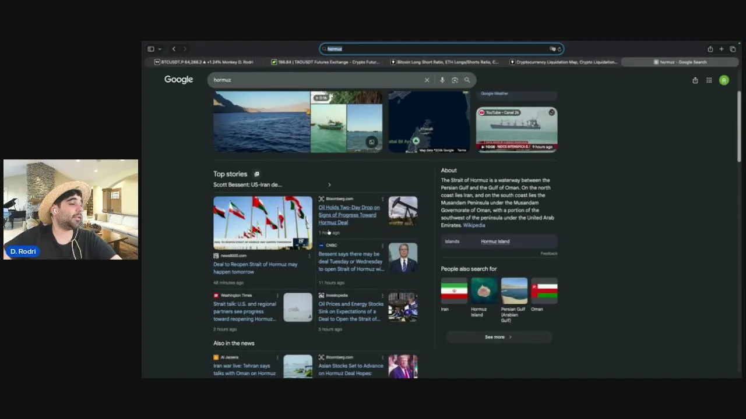Open the Cryptocurrency Liquidation Map tab

pos(563,62)
